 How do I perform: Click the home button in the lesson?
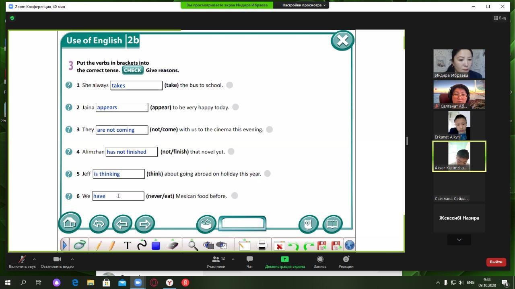tap(70, 223)
